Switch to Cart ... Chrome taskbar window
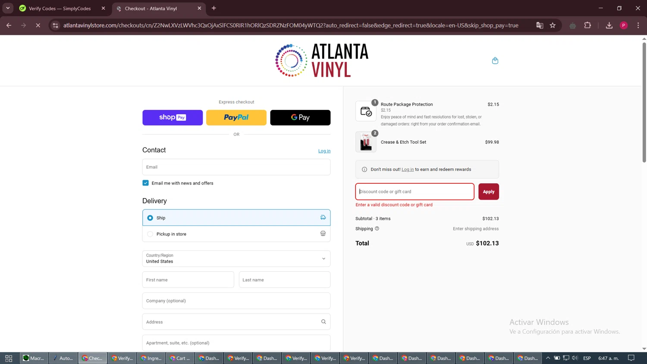 (180, 358)
